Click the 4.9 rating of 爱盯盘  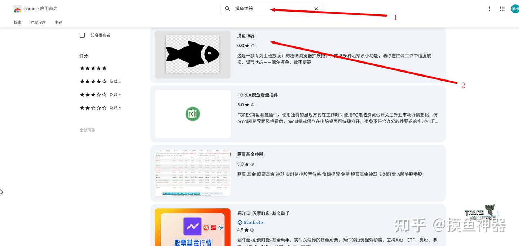(x=243, y=230)
